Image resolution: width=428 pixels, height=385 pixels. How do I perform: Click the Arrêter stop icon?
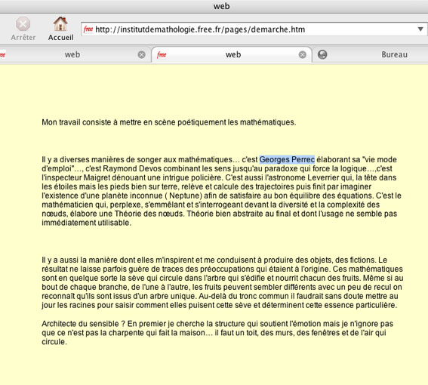pyautogui.click(x=23, y=24)
